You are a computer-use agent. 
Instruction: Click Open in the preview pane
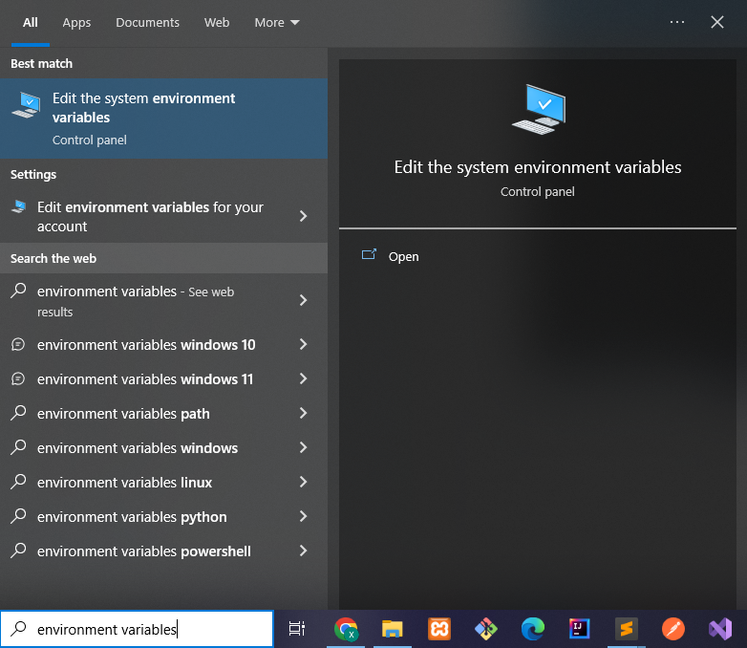(x=403, y=256)
